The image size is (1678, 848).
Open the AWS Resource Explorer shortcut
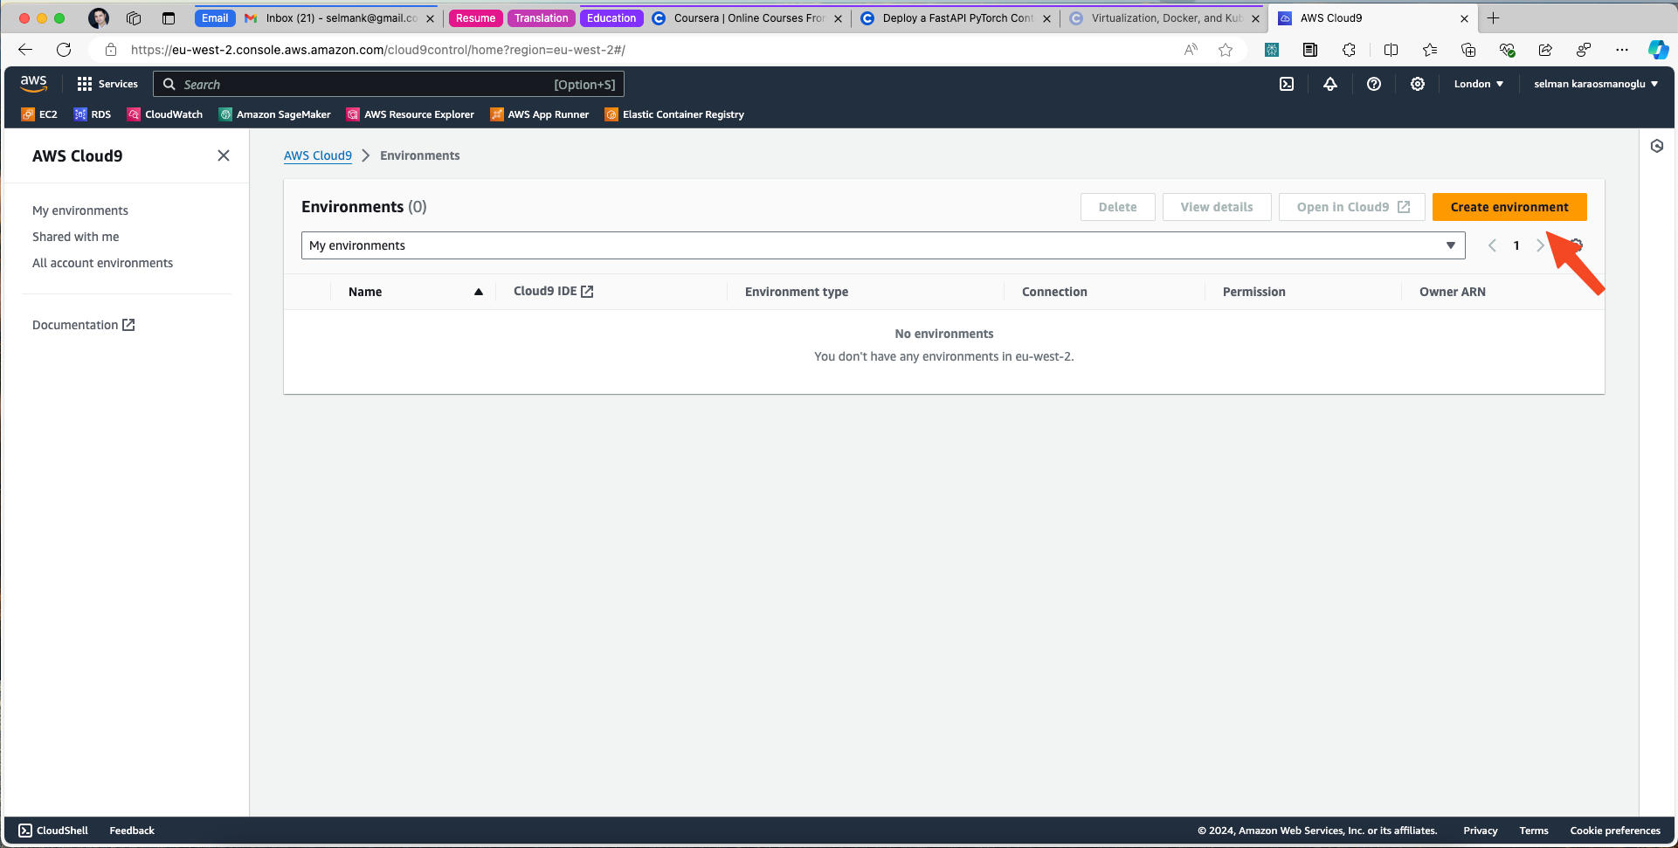[x=410, y=114]
